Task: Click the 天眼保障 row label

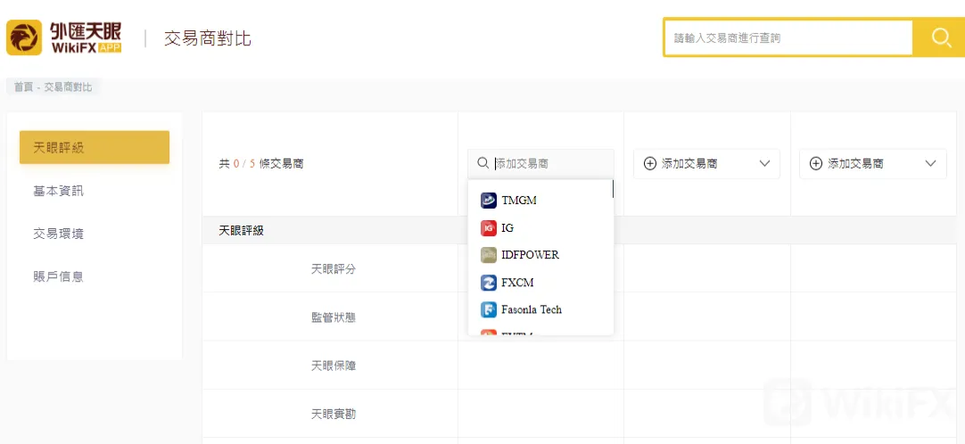Action: coord(334,366)
